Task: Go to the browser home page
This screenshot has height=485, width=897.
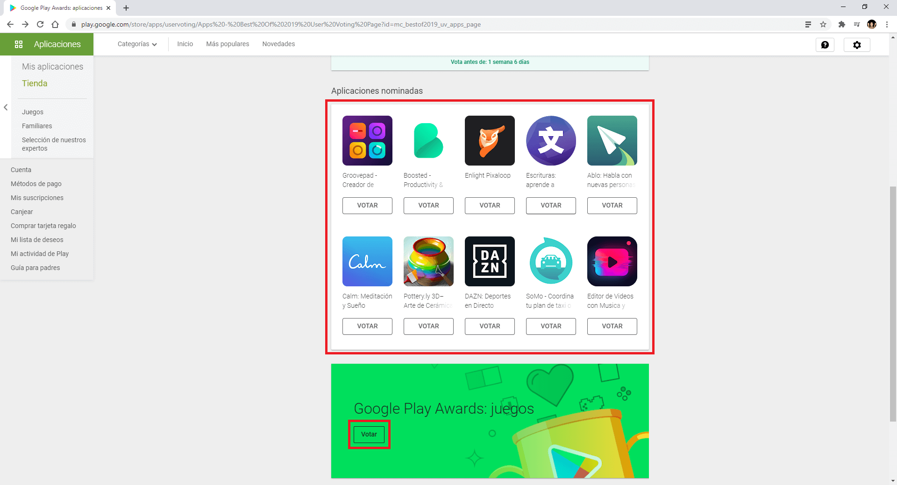Action: (x=55, y=24)
